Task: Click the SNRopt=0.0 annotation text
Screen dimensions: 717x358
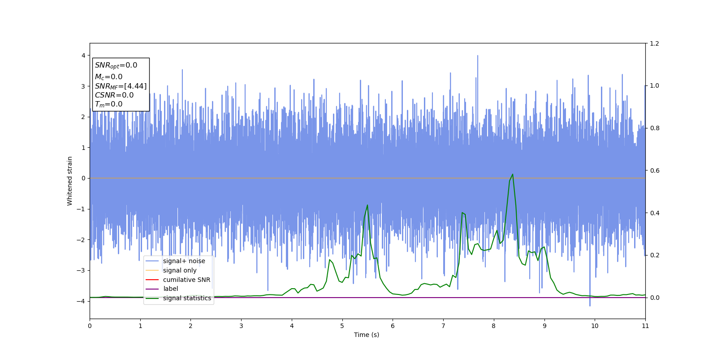Action: coord(116,65)
